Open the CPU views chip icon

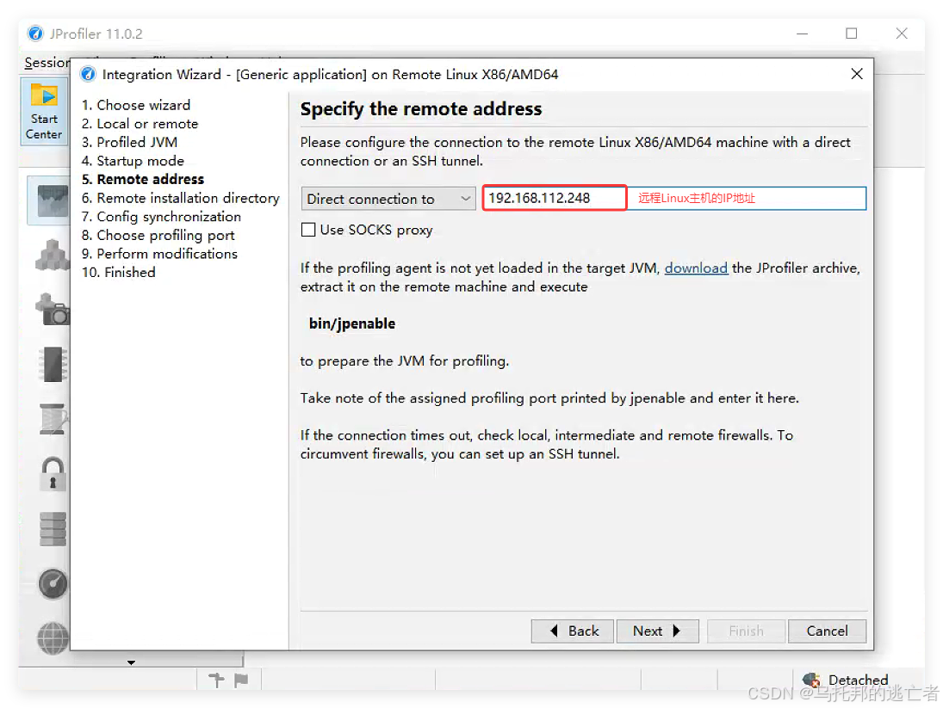tap(53, 364)
